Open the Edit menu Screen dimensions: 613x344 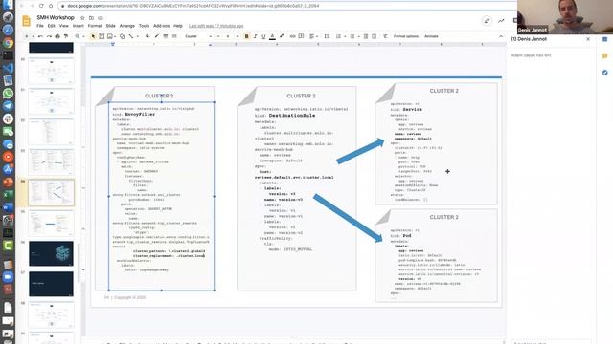point(51,26)
